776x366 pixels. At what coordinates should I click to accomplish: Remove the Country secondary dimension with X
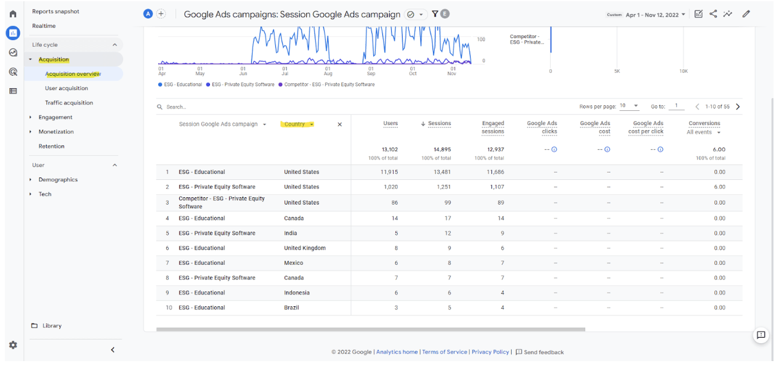(339, 124)
